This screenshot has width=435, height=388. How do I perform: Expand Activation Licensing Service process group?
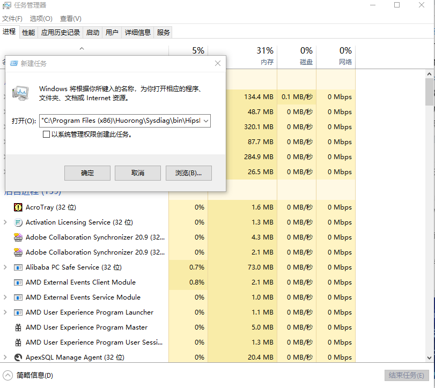(5, 222)
